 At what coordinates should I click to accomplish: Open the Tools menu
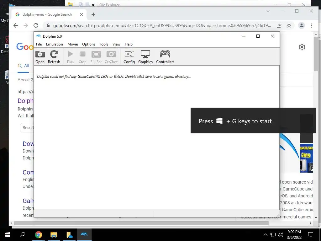(104, 44)
